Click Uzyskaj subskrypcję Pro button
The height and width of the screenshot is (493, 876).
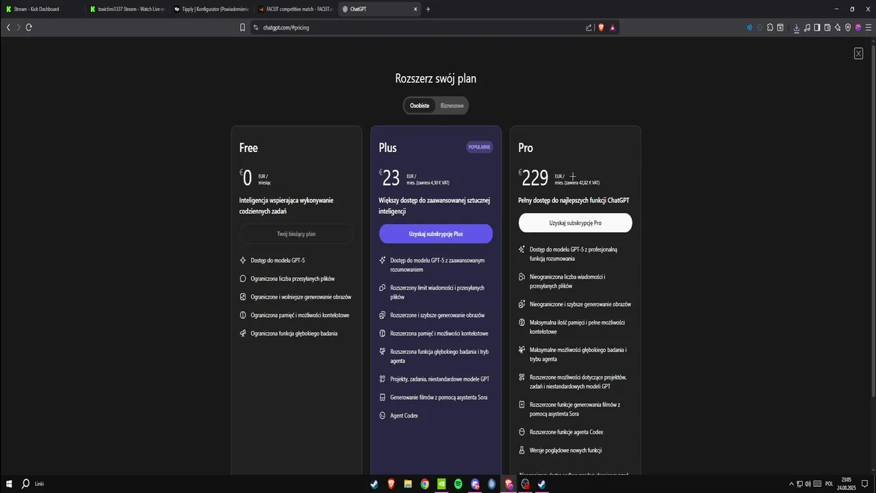[x=576, y=223]
